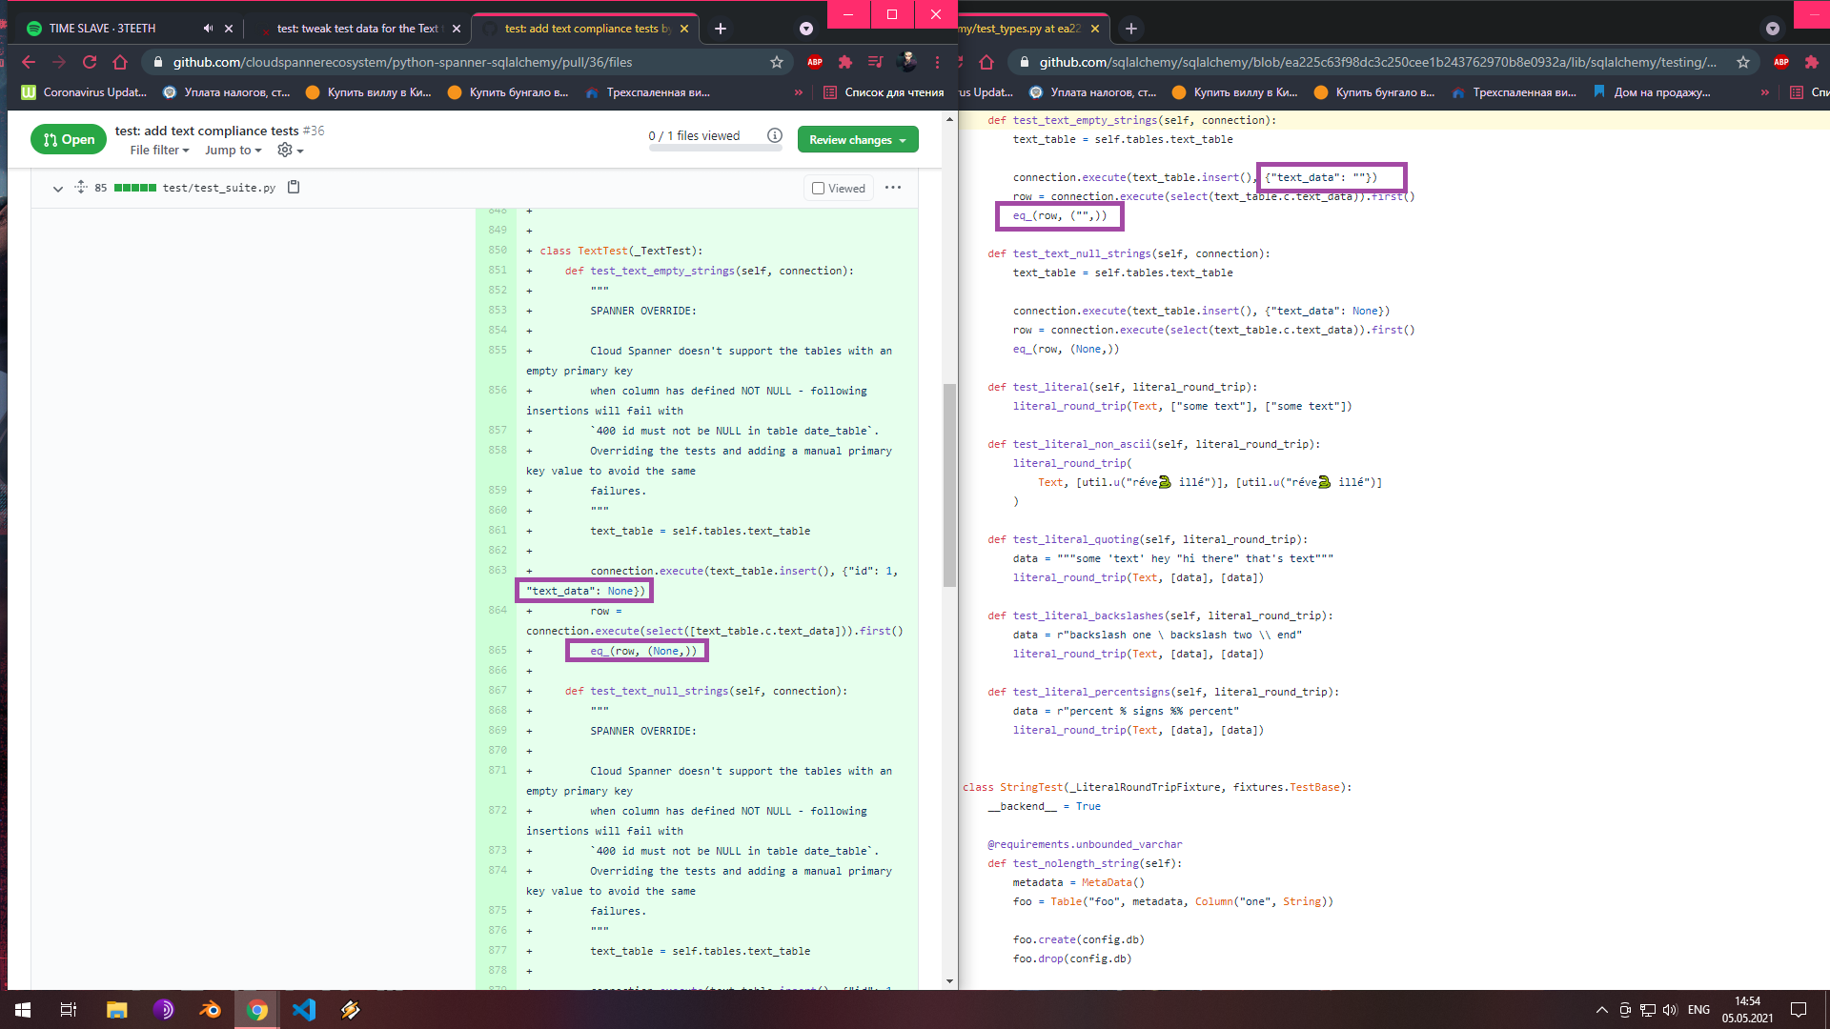Open the Jump to dropdown
The width and height of the screenshot is (1830, 1029).
233,151
